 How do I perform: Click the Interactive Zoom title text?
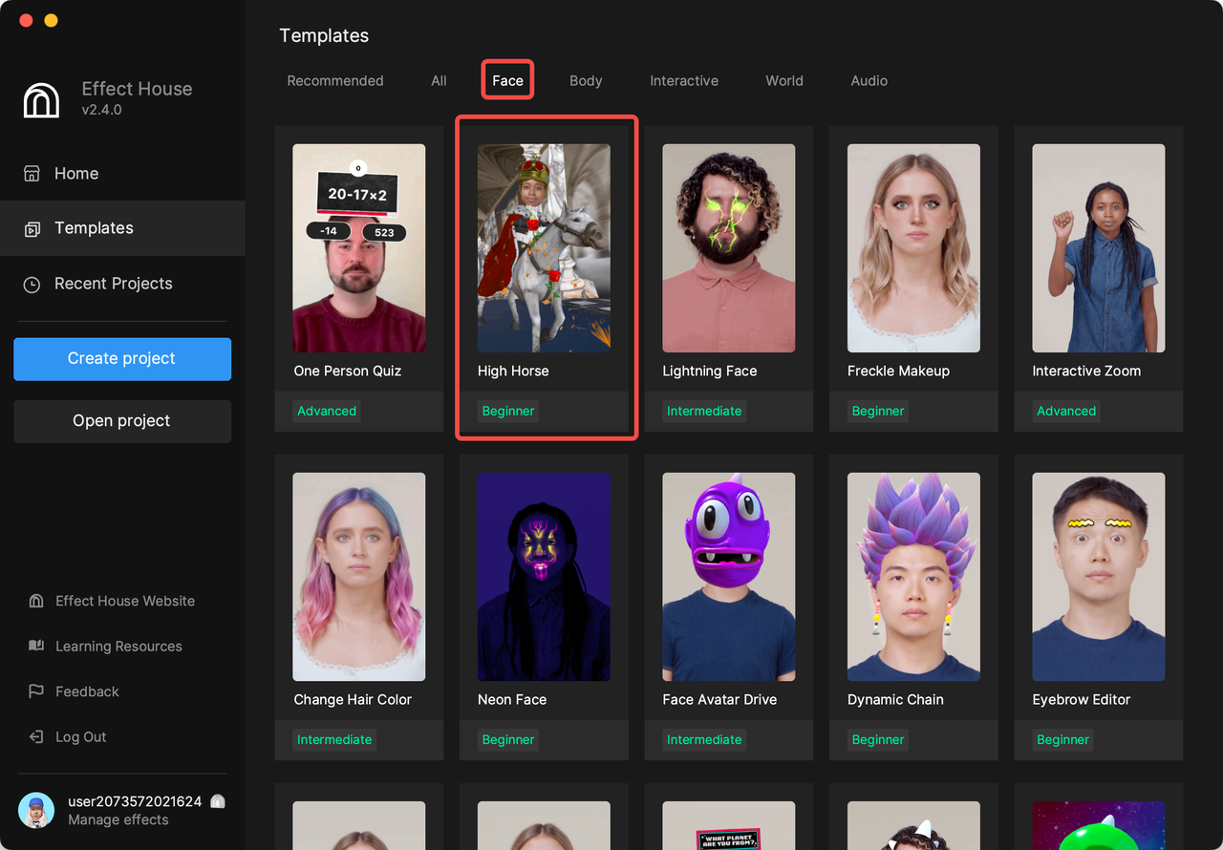pyautogui.click(x=1086, y=372)
